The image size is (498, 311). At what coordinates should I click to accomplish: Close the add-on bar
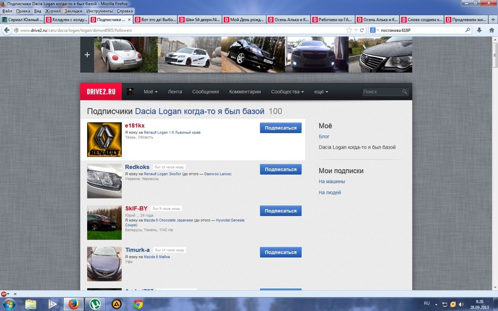click(x=15, y=294)
